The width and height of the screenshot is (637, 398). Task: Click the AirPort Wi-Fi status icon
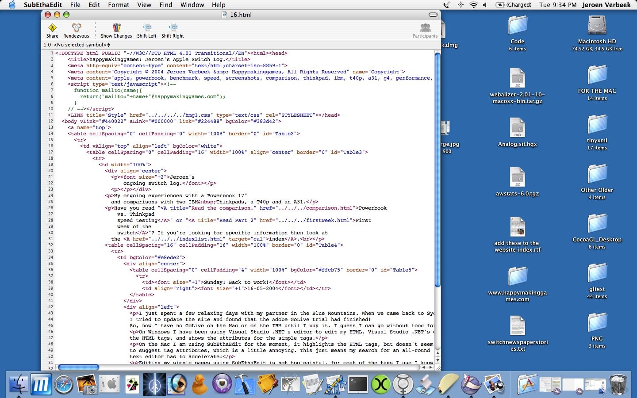(473, 5)
